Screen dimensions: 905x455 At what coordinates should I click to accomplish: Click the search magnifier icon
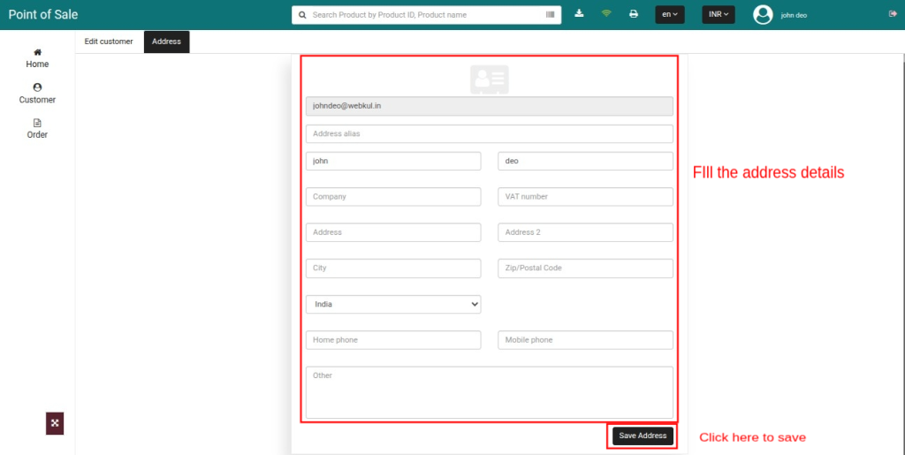click(302, 15)
